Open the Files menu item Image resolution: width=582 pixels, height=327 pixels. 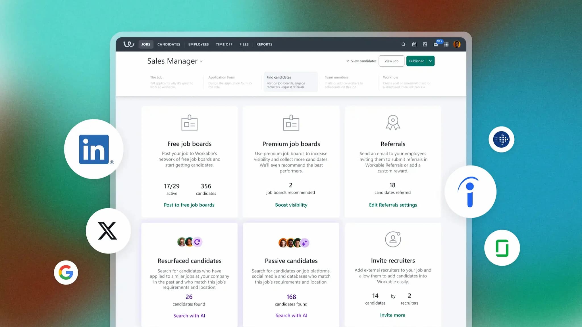pyautogui.click(x=244, y=44)
